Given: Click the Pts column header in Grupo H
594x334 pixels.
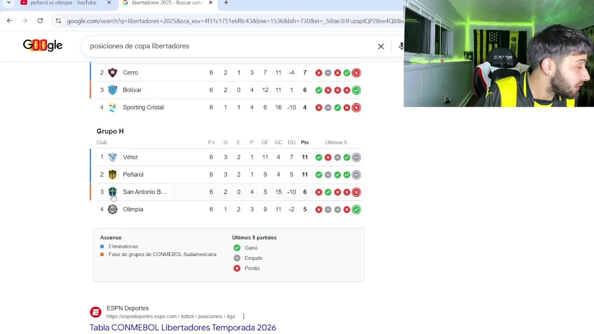Looking at the screenshot, I should pyautogui.click(x=305, y=142).
